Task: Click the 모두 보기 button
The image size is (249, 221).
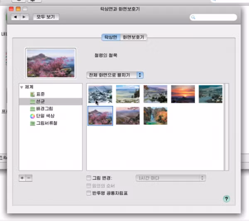Action: pos(45,17)
